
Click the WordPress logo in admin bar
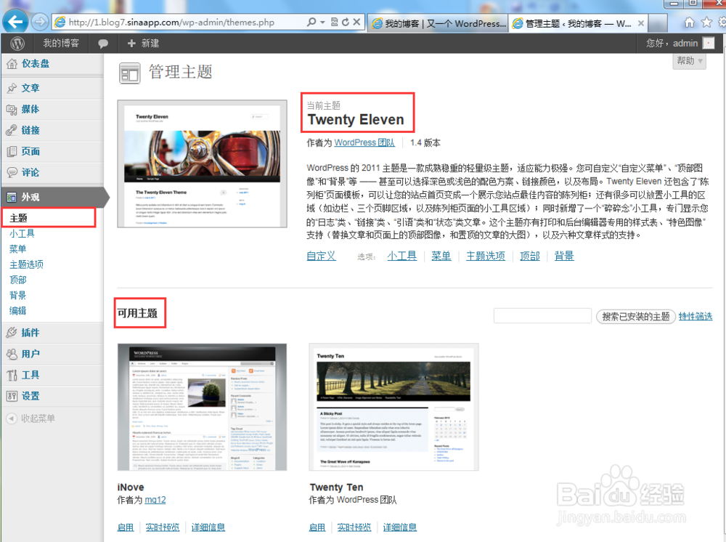point(17,44)
